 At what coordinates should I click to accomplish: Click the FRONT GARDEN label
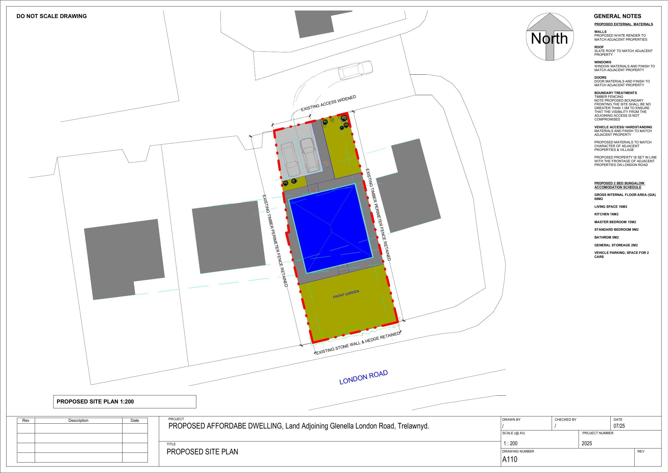point(346,294)
